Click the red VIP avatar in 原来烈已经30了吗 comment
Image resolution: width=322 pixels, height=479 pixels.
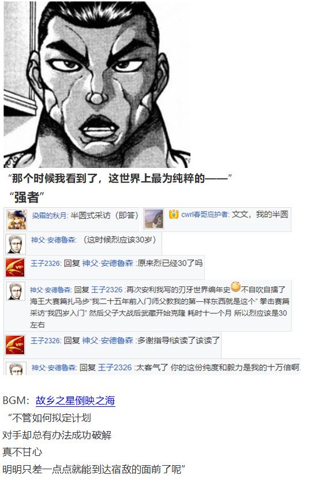pyautogui.click(x=15, y=268)
